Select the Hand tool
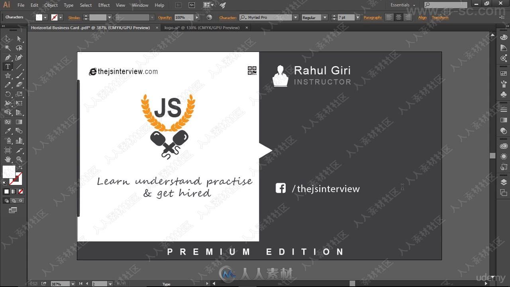The height and width of the screenshot is (287, 510). coord(8,159)
